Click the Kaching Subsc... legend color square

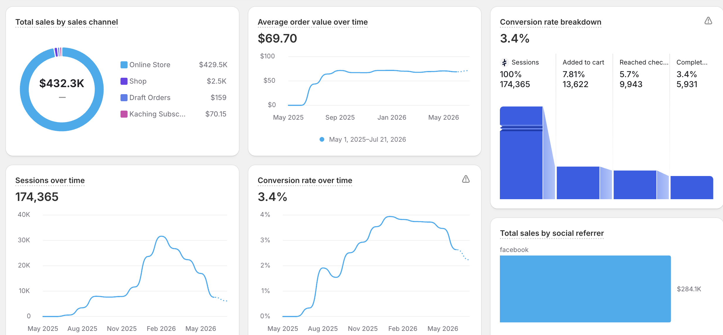pos(124,114)
